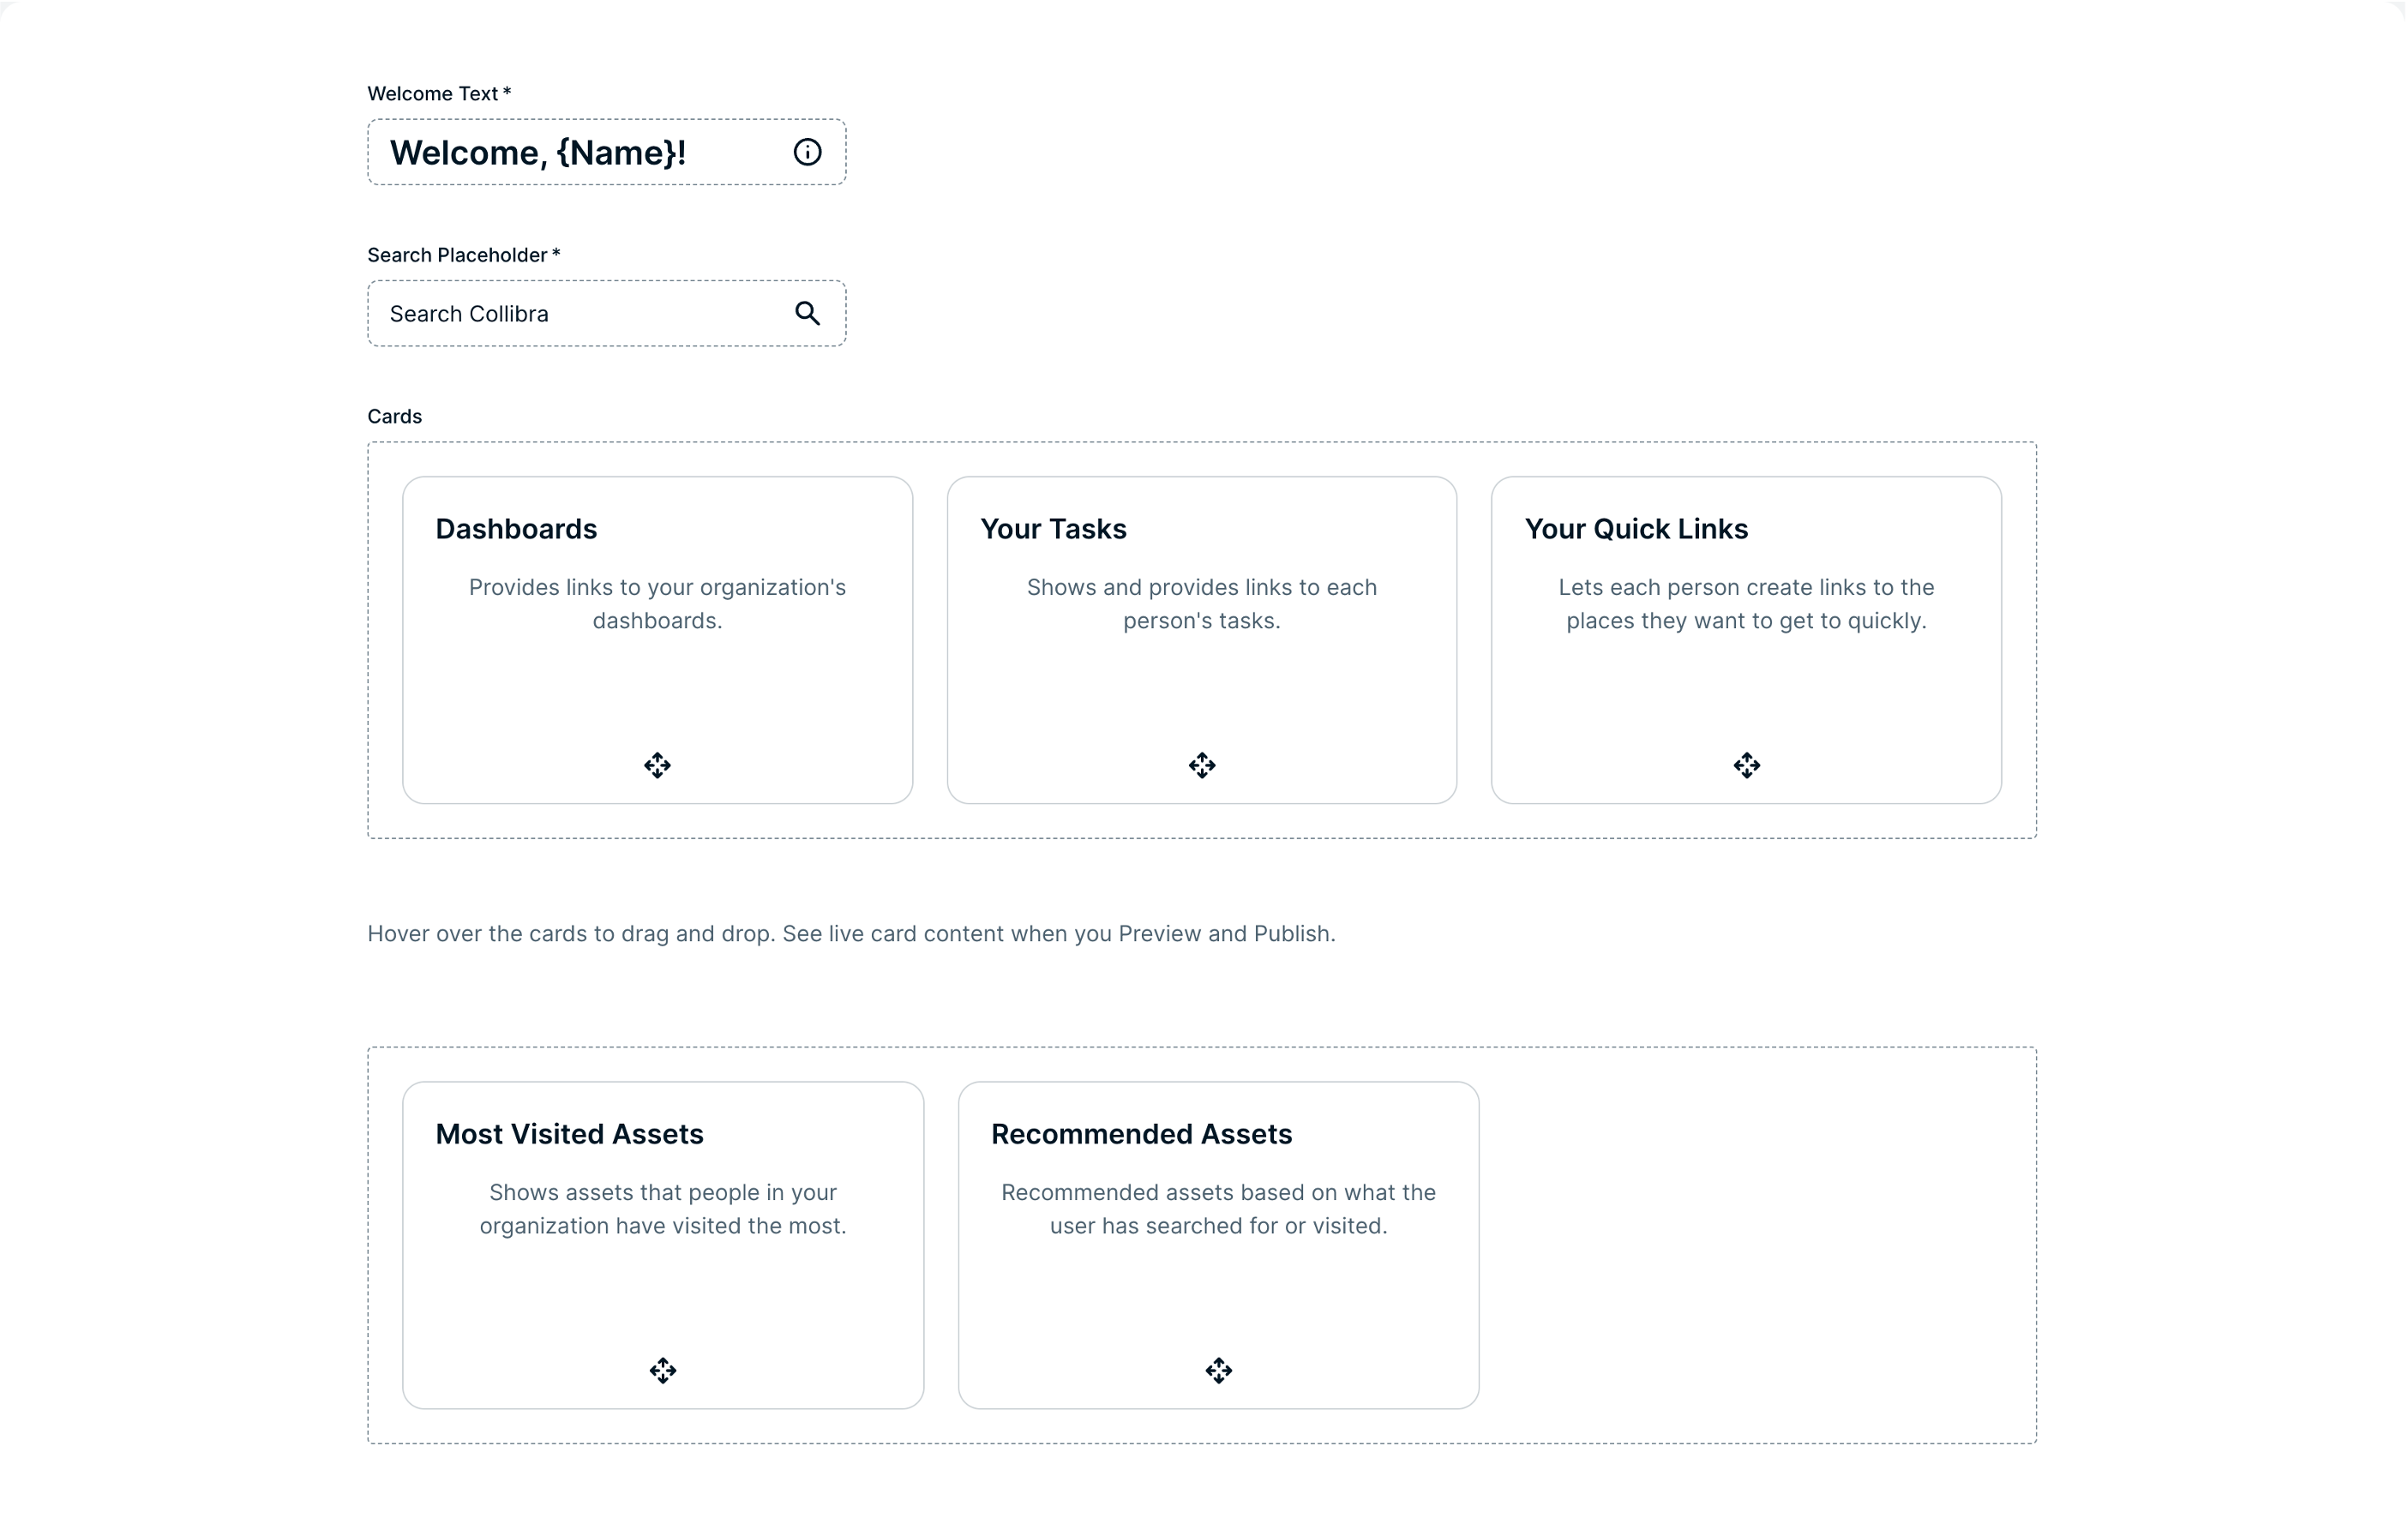The height and width of the screenshot is (1524, 2408).
Task: Click 'Shows assets that people in your organization' text
Action: pos(663,1208)
